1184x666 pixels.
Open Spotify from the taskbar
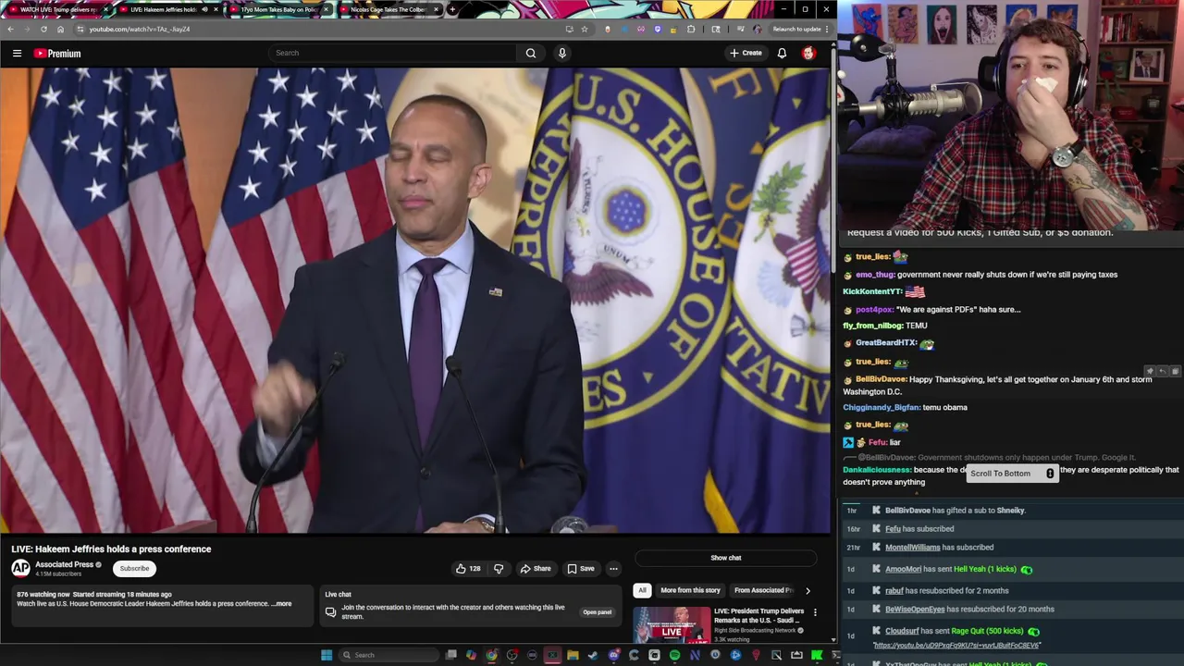point(674,655)
